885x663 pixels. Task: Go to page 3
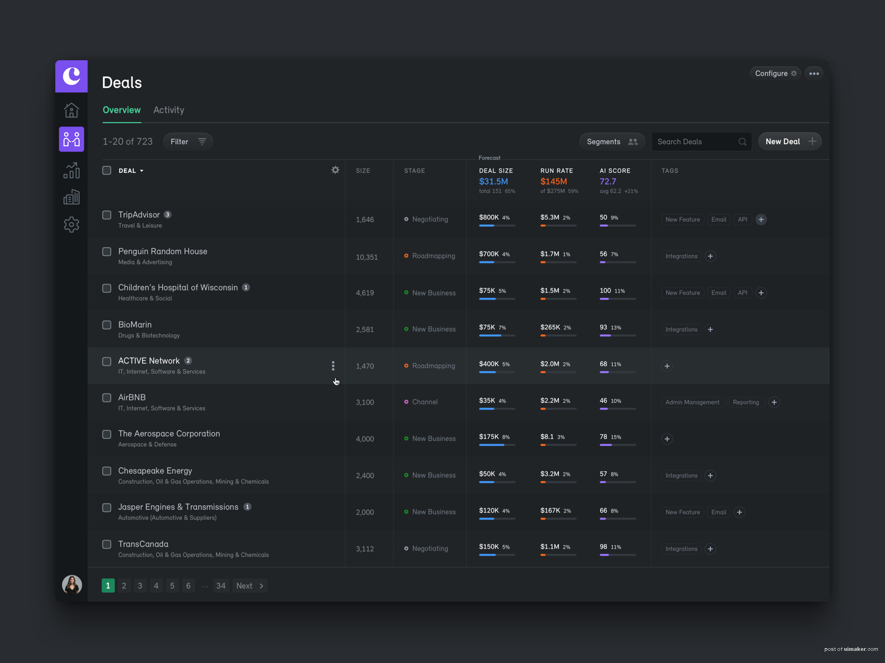coord(140,586)
